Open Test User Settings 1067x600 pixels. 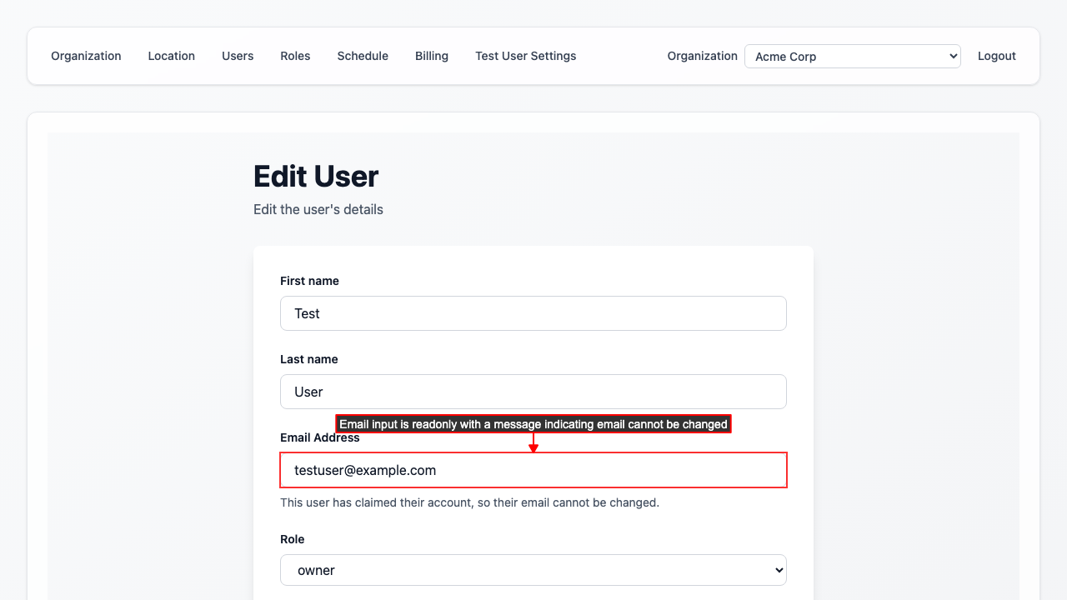click(525, 56)
